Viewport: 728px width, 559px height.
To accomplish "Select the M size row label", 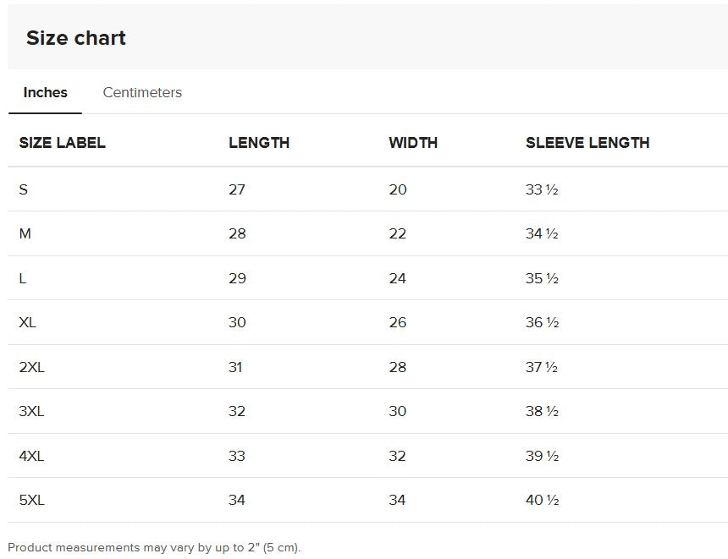I will (25, 233).
